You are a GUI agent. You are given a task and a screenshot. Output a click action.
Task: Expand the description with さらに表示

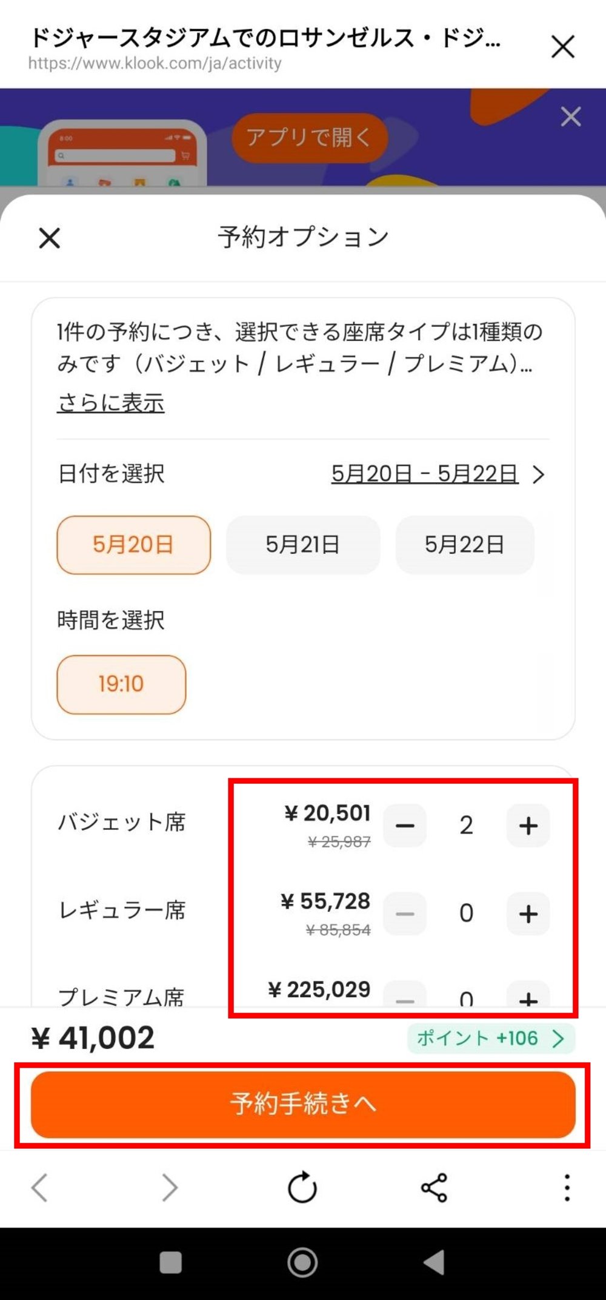click(x=109, y=402)
